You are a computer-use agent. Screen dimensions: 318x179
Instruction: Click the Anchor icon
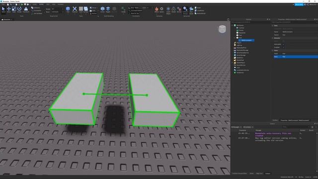pyautogui.click(x=91, y=13)
